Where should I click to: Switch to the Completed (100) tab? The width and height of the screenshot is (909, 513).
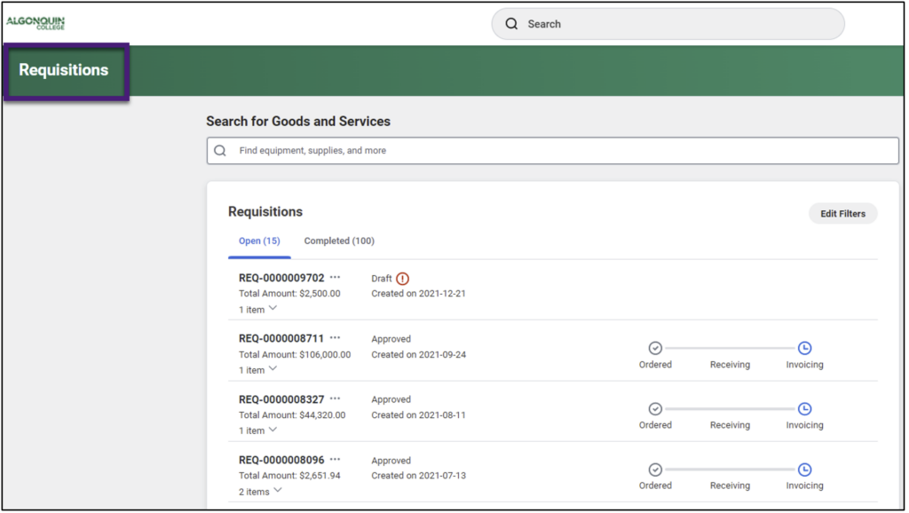click(339, 241)
